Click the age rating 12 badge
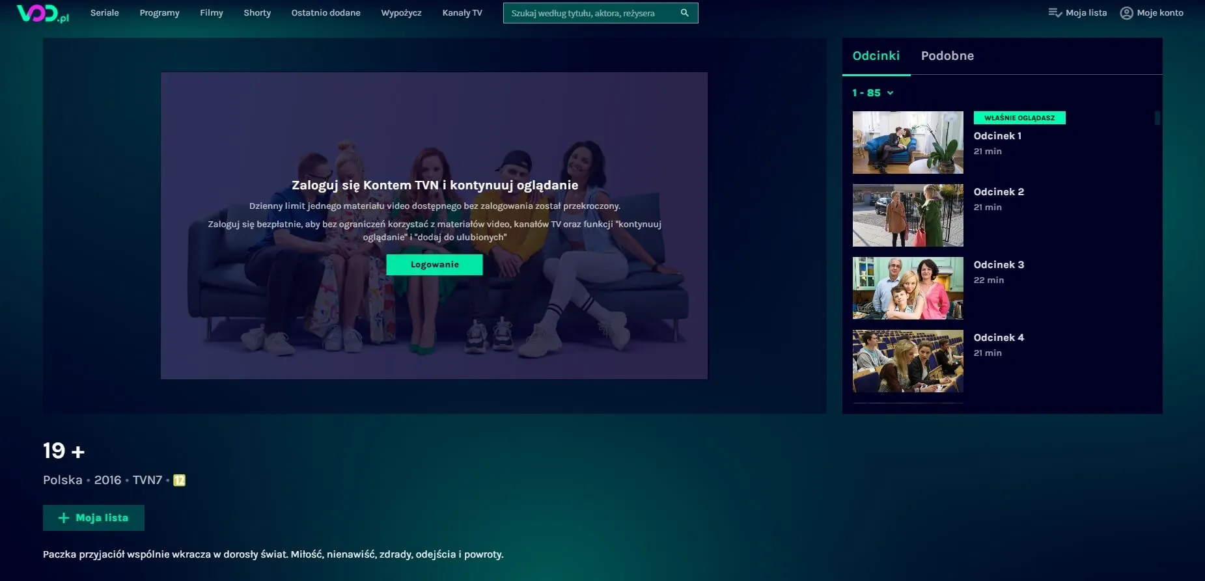 coord(179,480)
